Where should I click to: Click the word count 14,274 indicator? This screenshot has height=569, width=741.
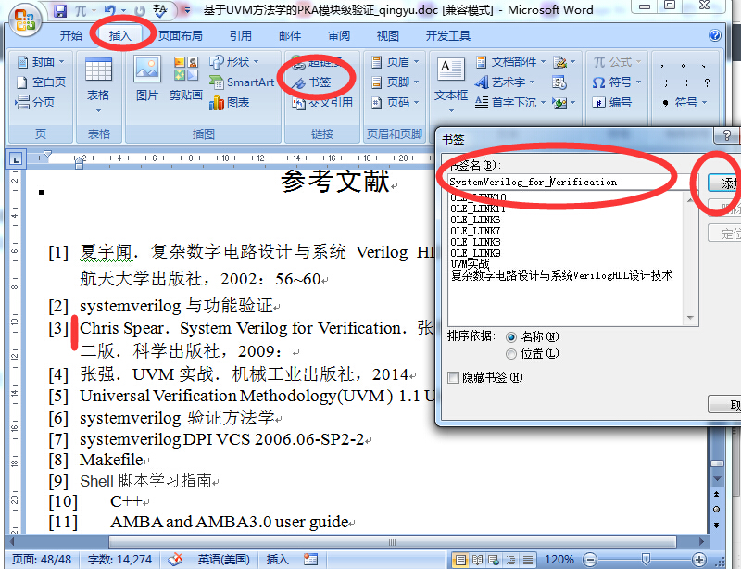(120, 560)
